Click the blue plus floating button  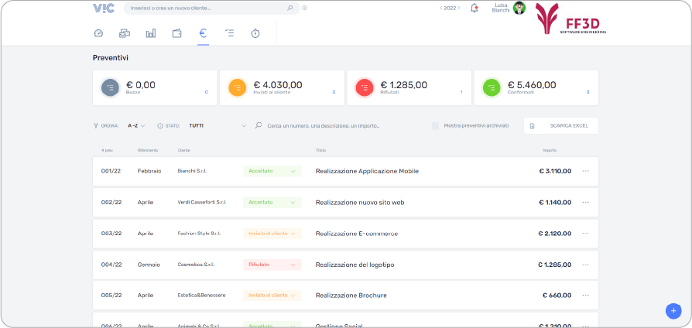(673, 311)
